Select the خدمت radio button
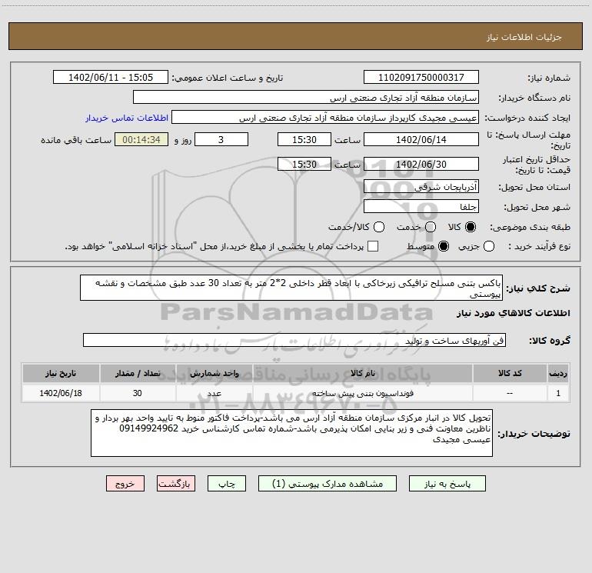The height and width of the screenshot is (573, 592). pos(431,227)
